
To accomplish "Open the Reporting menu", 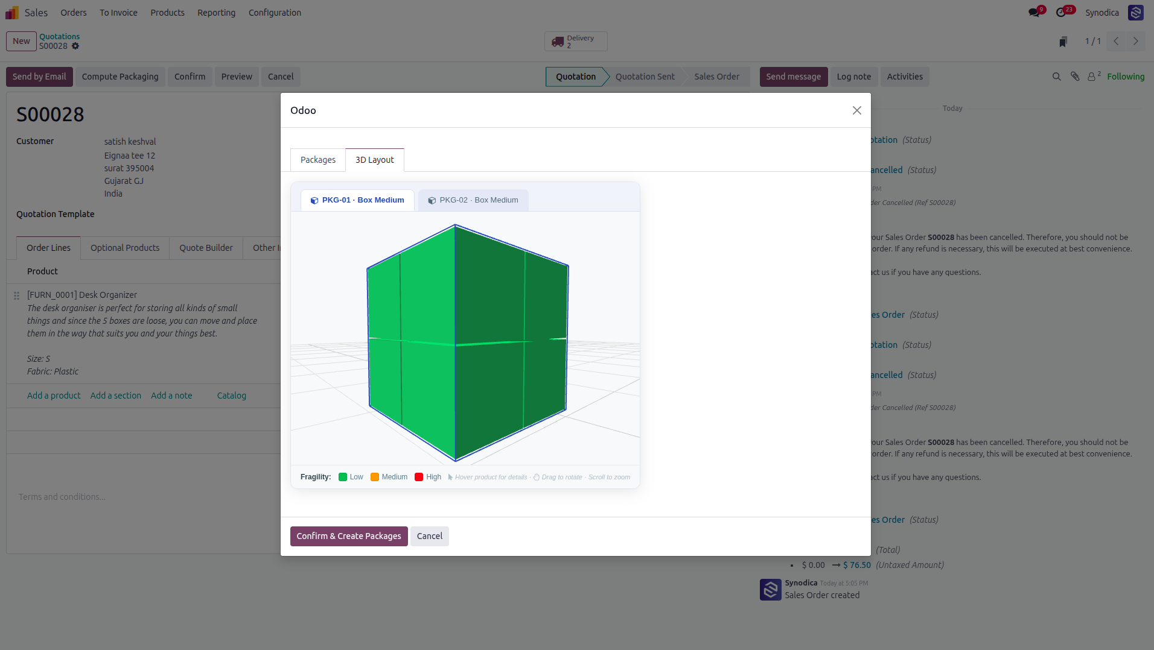I will [x=216, y=13].
